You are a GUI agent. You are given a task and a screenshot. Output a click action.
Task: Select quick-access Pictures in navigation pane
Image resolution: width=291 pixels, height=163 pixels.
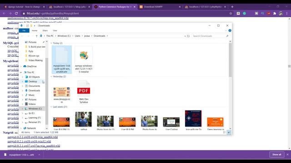32,42
